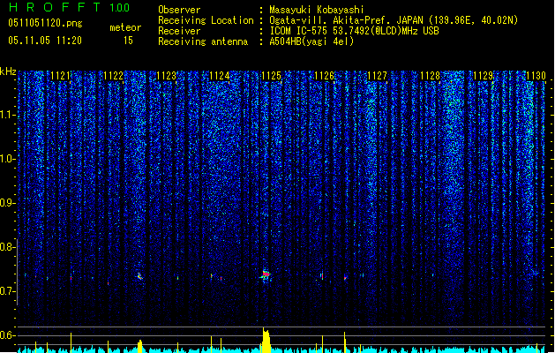Click the 1127 time marker
Screen dimensions: 555x353
point(378,76)
